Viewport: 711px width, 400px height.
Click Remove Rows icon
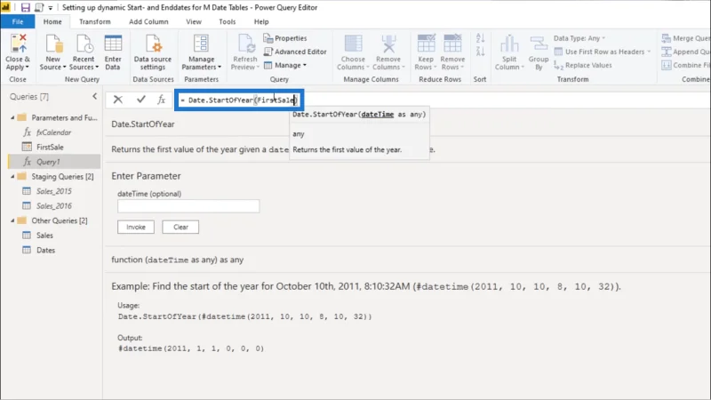click(452, 44)
